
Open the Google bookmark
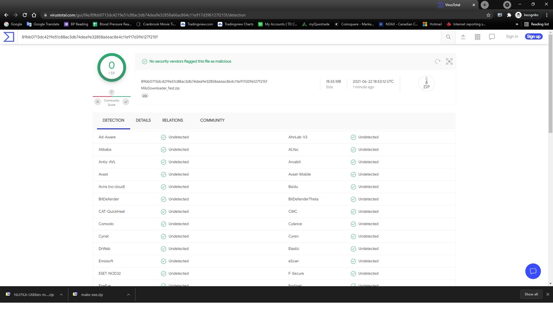click(13, 24)
